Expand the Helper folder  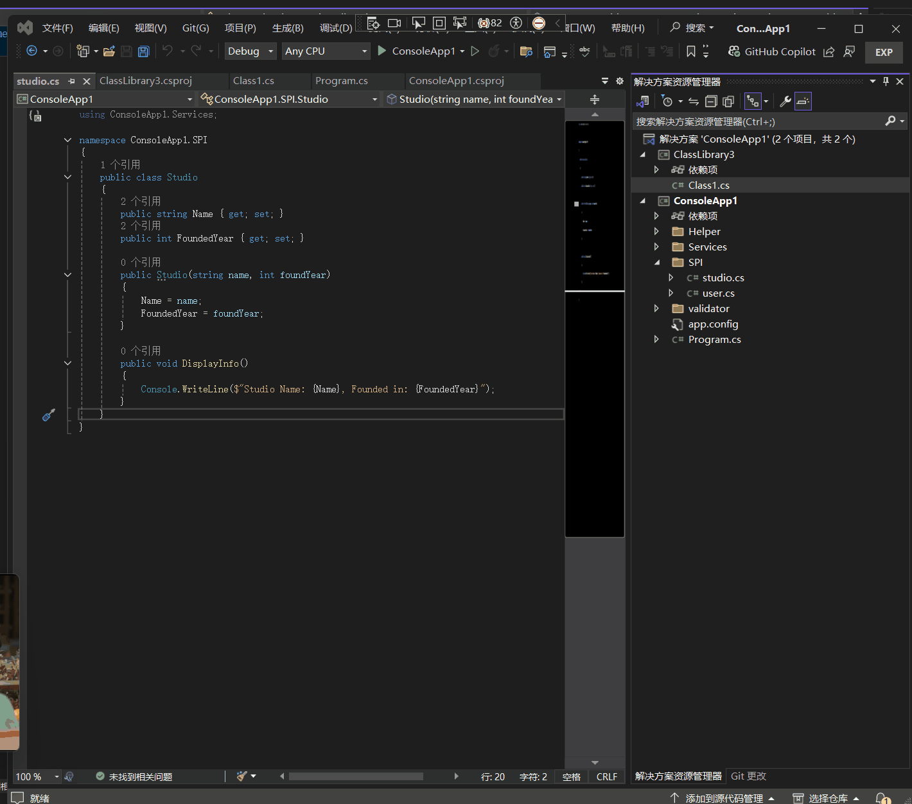click(x=656, y=231)
